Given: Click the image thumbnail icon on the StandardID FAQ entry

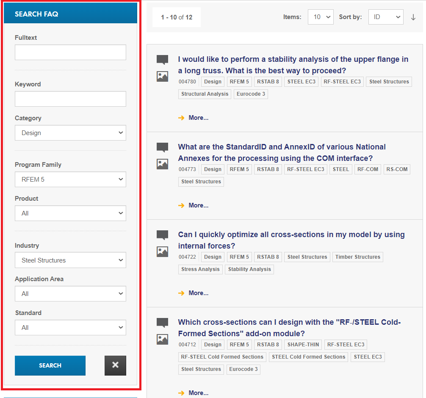Looking at the screenshot, I should (162, 163).
